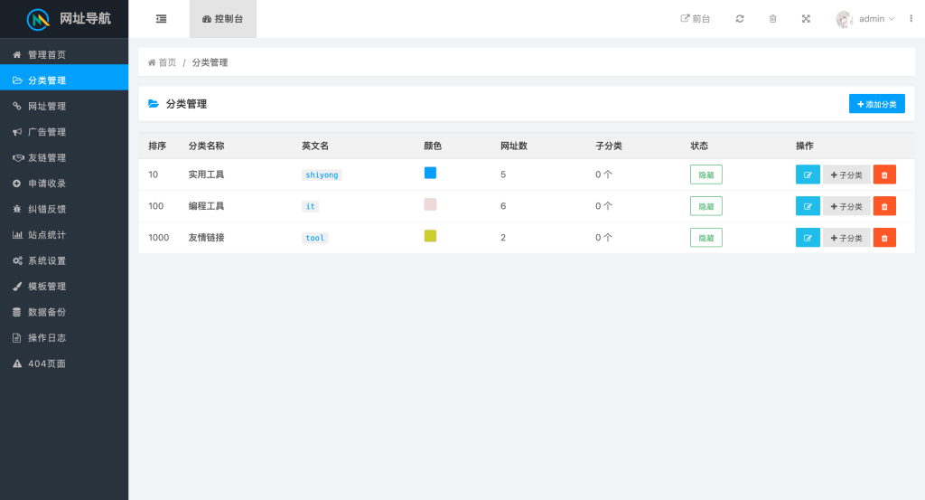Collapse the sidebar with the menu-fold icon

[161, 19]
